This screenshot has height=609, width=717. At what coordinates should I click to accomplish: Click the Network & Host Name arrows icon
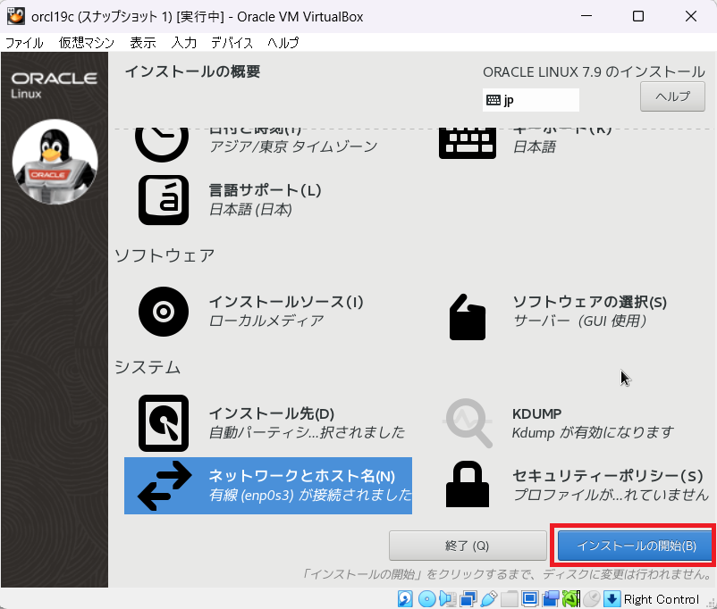pos(164,485)
